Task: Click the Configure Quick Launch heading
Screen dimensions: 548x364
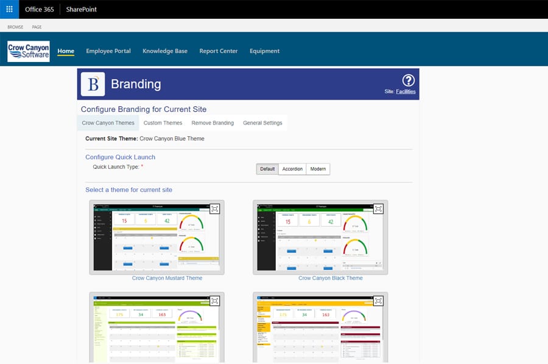Action: (x=120, y=157)
